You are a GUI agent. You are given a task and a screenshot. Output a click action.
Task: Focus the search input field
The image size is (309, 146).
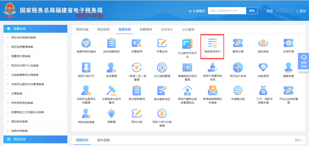click(227, 11)
